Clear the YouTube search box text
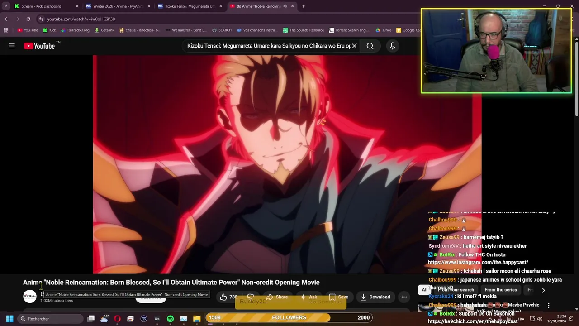 point(355,46)
